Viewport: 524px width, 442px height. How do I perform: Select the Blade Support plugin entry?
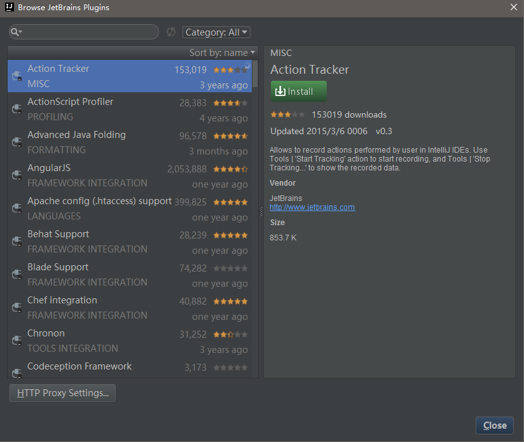coord(127,275)
